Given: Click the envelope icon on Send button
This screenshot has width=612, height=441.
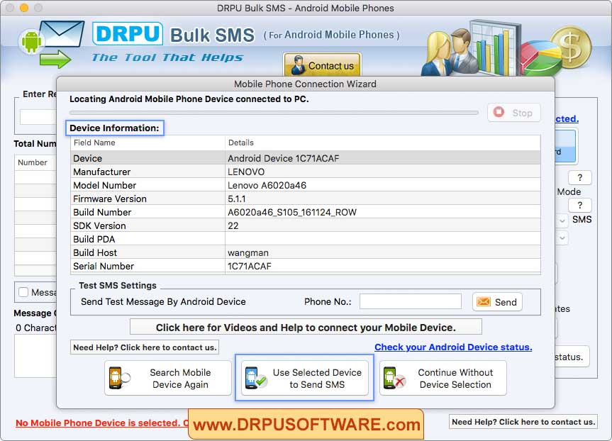Looking at the screenshot, I should pyautogui.click(x=484, y=301).
